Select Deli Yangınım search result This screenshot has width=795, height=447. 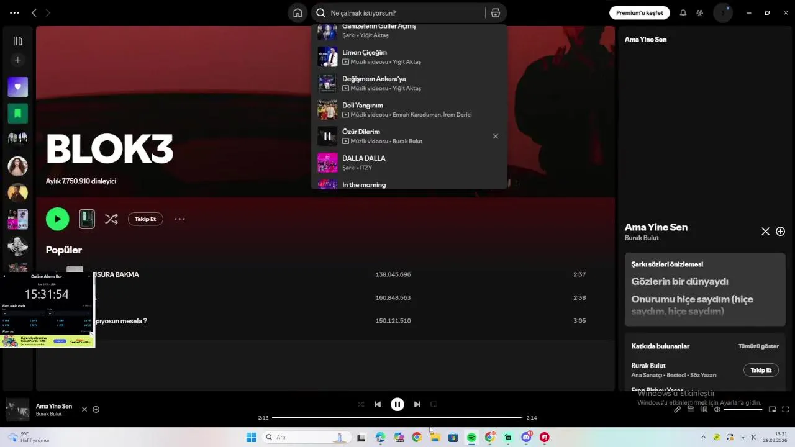point(409,110)
